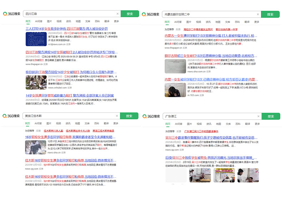Click 反馈 next to www.thepaper.cn in 内蒙古额尔古纳二中 results
282x200 pixels.
(x=185, y=48)
